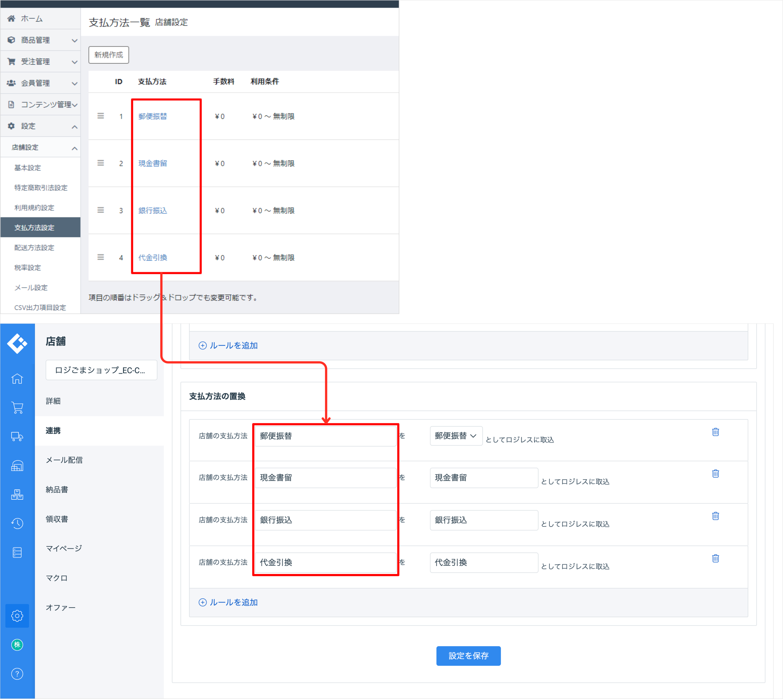Click the history clock icon
Image resolution: width=783 pixels, height=699 pixels.
[17, 523]
